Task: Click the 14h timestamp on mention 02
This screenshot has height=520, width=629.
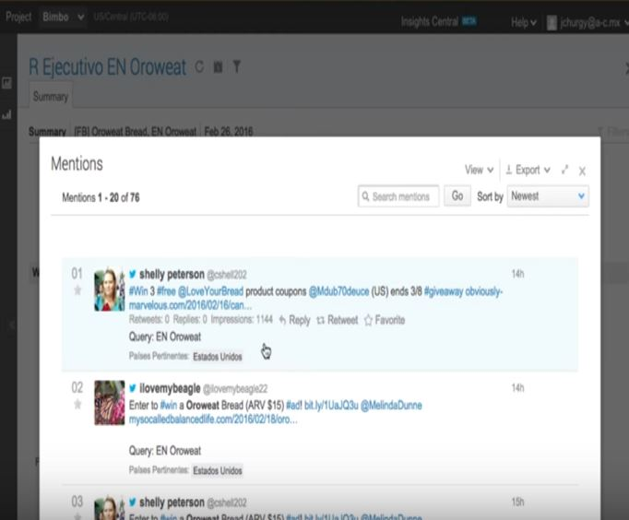Action: pyautogui.click(x=518, y=387)
